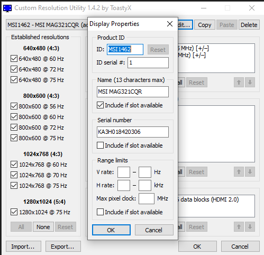
Task: Open the MSI1462 monitor selection dropdown
Action: click(x=47, y=25)
